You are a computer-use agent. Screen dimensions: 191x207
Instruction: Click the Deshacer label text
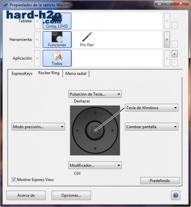click(82, 101)
